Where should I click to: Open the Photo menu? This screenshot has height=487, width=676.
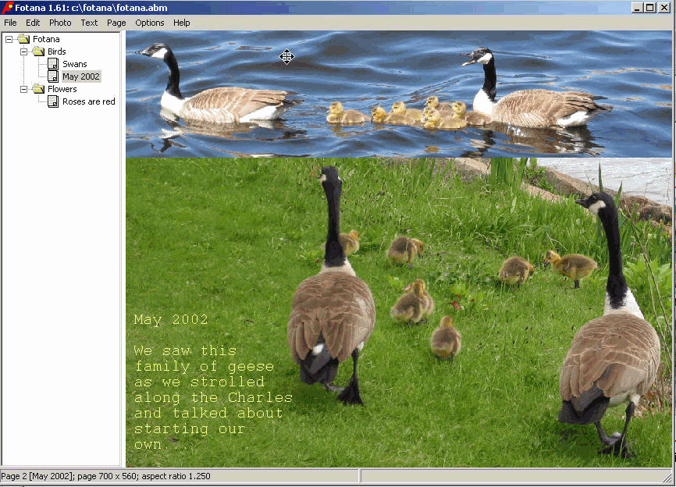[60, 23]
